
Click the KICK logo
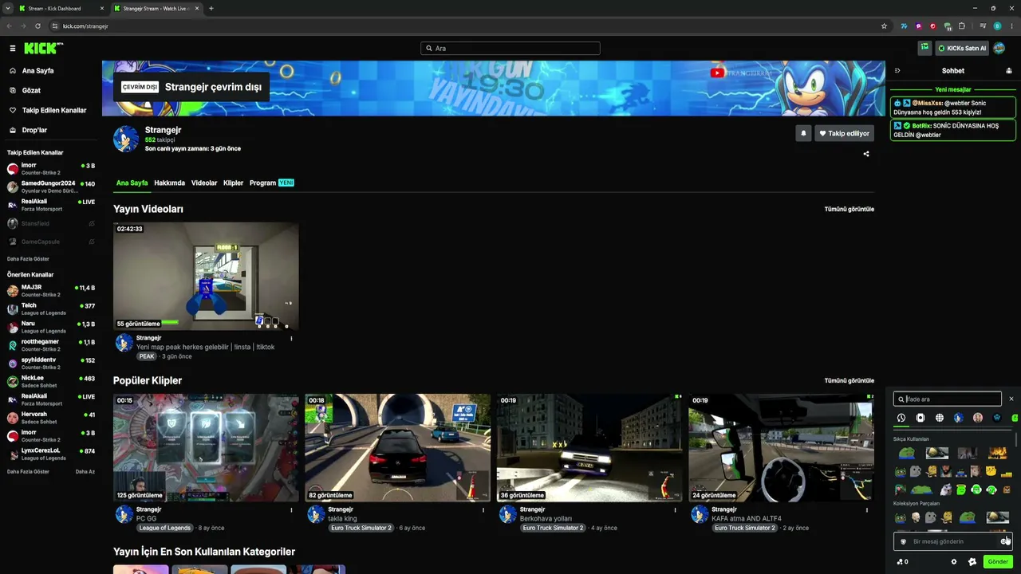[43, 49]
